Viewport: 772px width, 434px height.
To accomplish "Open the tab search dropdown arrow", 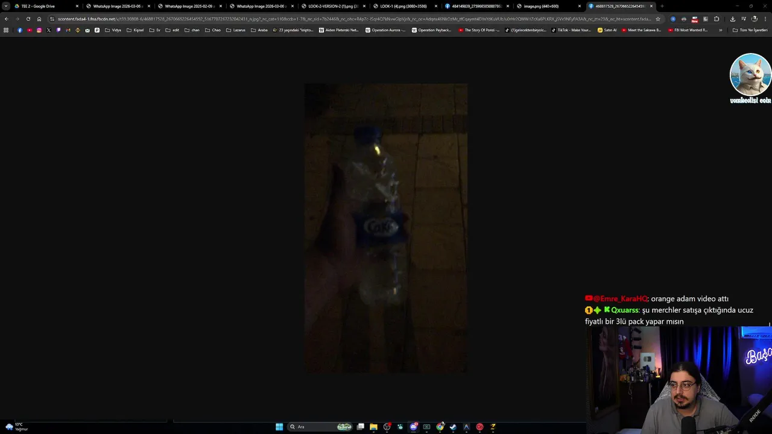I will tap(6, 6).
